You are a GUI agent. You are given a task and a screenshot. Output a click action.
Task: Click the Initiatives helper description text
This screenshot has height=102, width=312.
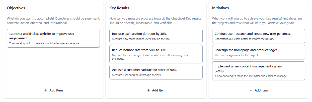coord(257,21)
